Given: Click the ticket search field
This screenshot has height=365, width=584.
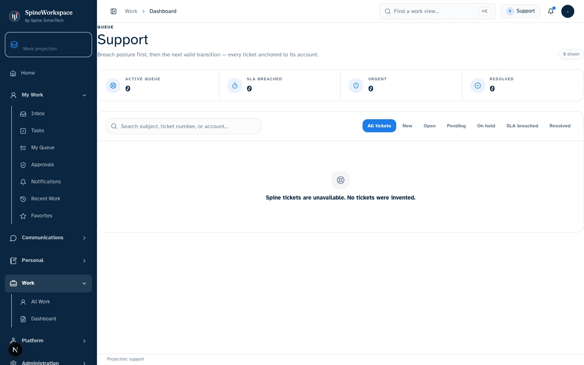Looking at the screenshot, I should click(x=184, y=126).
